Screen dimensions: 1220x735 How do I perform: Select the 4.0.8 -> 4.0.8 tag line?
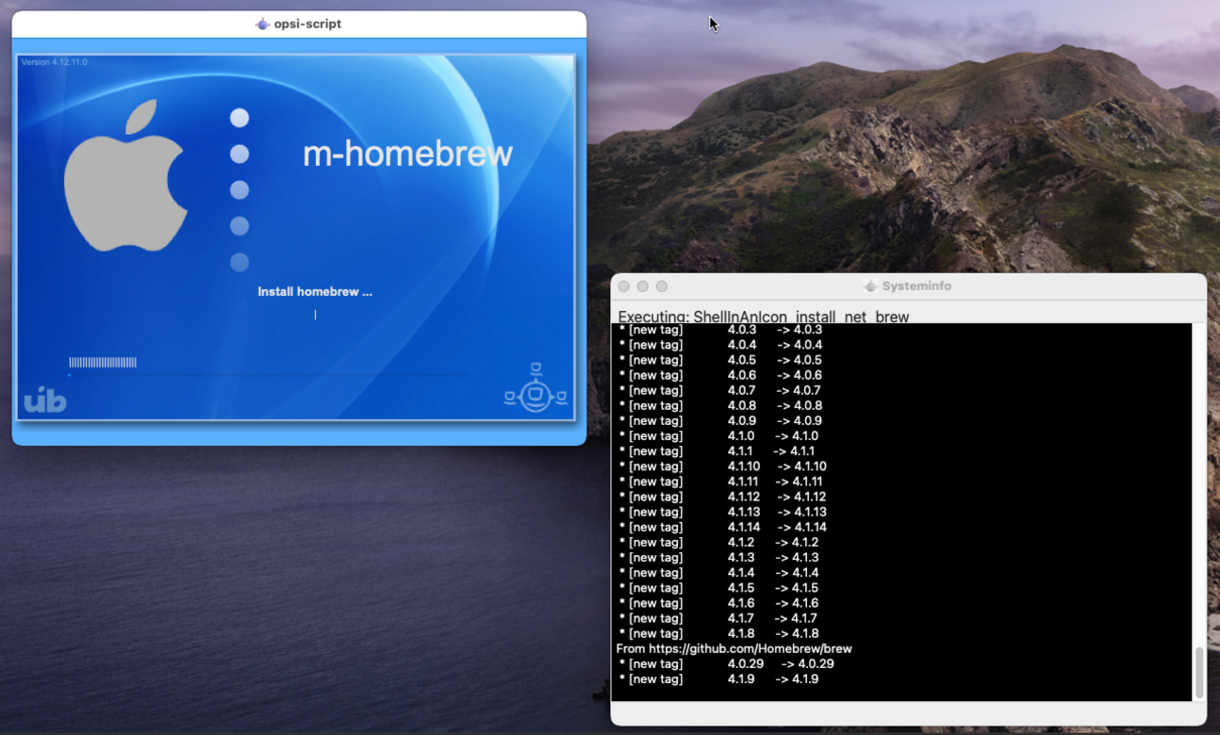[721, 405]
